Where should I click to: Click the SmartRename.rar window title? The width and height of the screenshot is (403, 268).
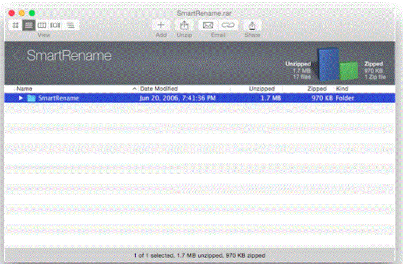(x=204, y=13)
